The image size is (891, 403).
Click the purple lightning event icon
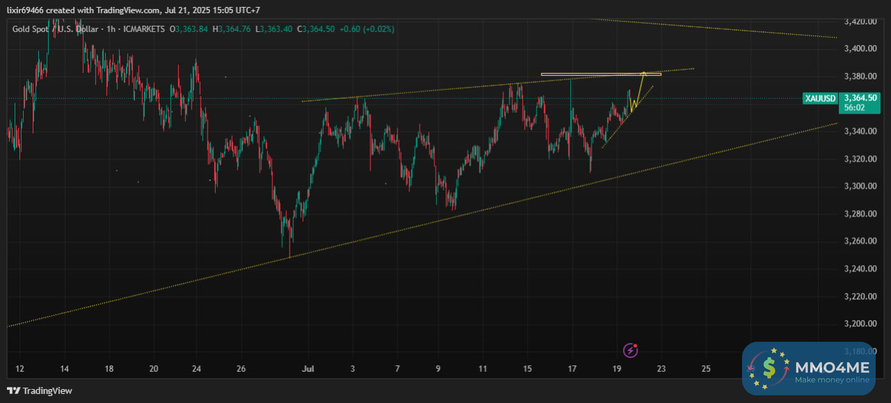(x=631, y=350)
